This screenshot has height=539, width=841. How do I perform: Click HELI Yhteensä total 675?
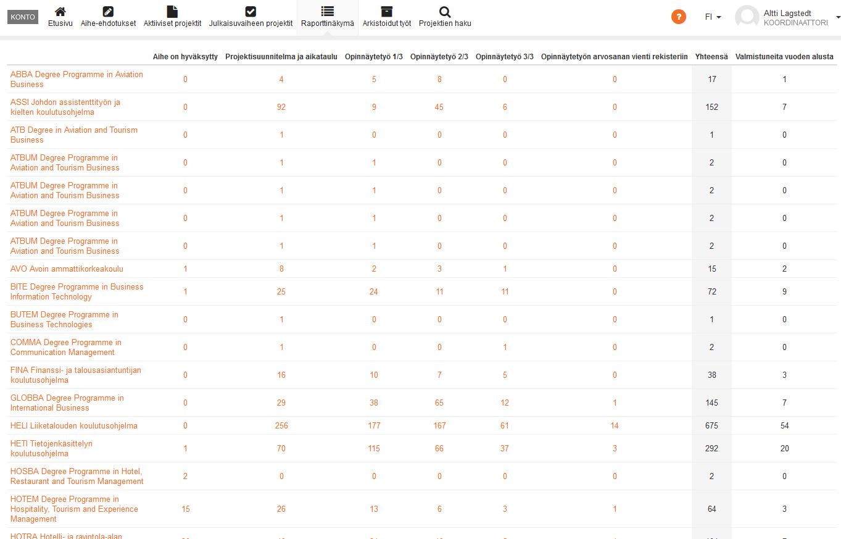[x=711, y=425]
